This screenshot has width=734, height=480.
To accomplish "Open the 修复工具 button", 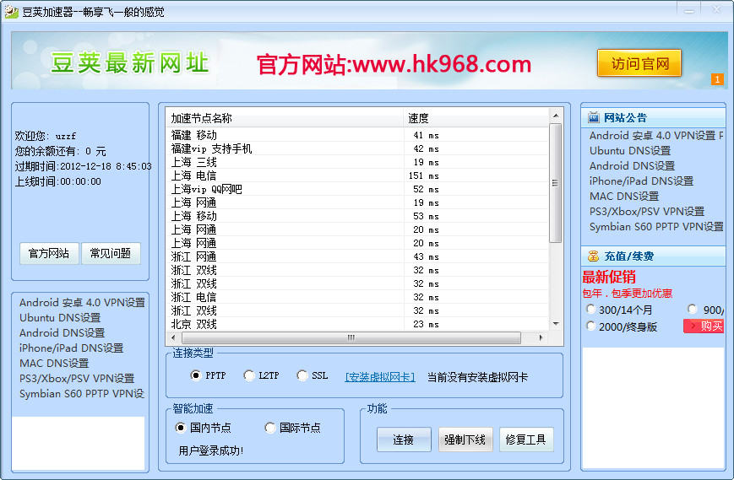I will tap(526, 440).
